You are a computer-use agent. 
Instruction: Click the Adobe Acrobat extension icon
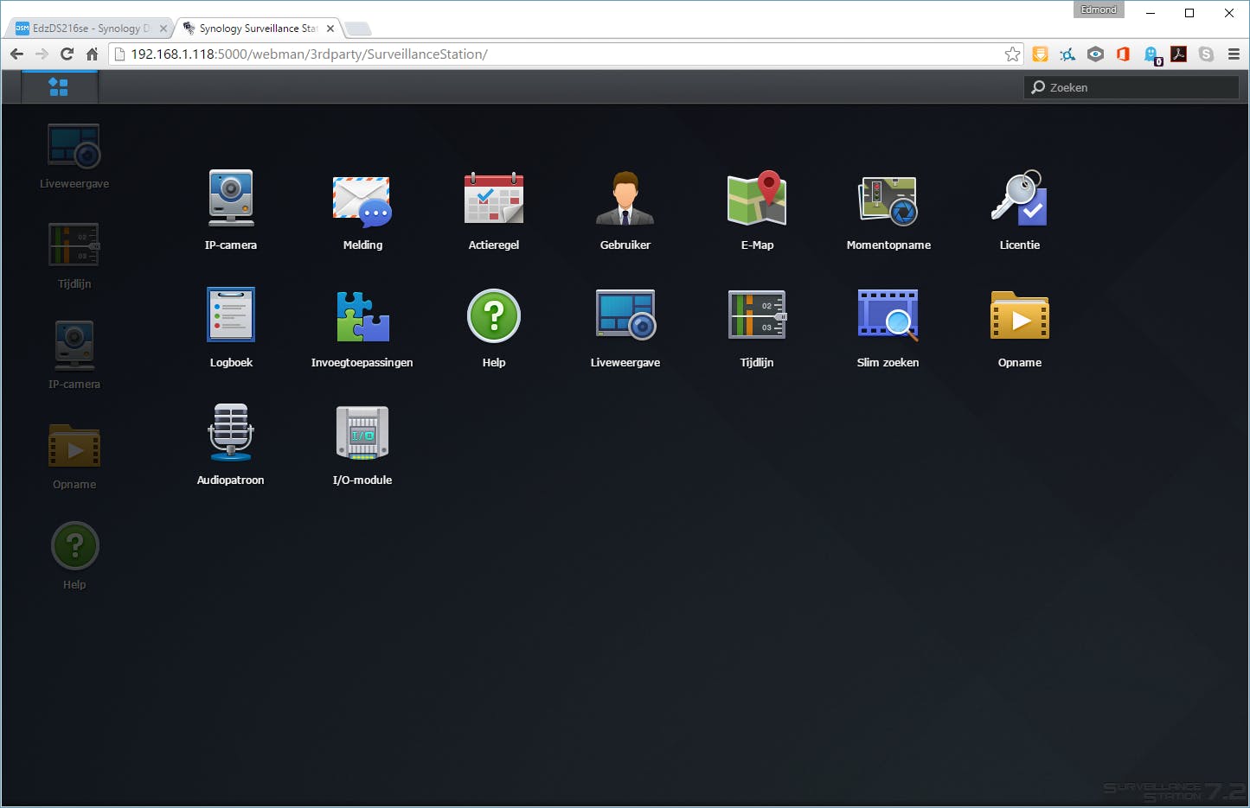click(x=1178, y=54)
